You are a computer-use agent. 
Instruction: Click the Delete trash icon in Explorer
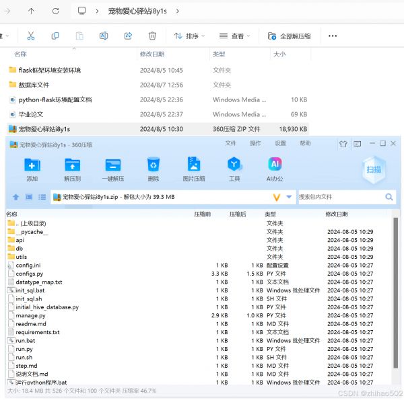click(152, 36)
